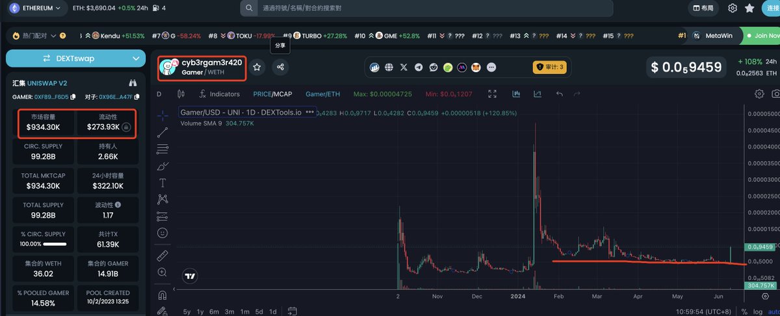Viewport: 780px width, 316px height.
Task: Open the binoculars icon in the pool panel
Action: 133,83
